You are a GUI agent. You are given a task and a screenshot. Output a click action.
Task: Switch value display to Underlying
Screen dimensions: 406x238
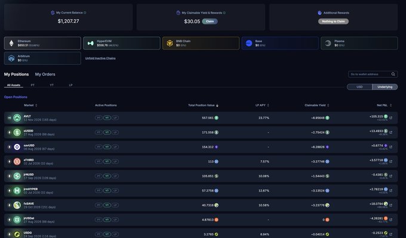tap(385, 87)
